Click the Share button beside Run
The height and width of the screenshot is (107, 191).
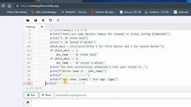coord(47,95)
